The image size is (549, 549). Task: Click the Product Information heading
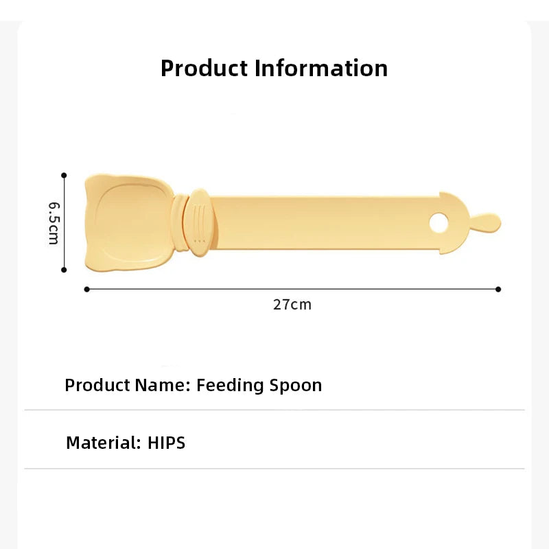coord(274,68)
